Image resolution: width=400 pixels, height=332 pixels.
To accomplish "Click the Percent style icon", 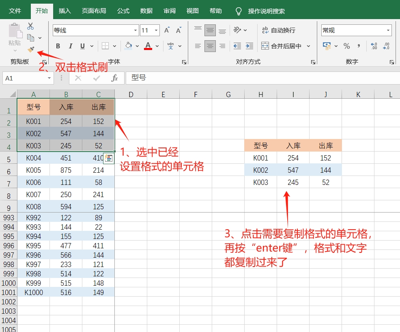I will (x=347, y=46).
